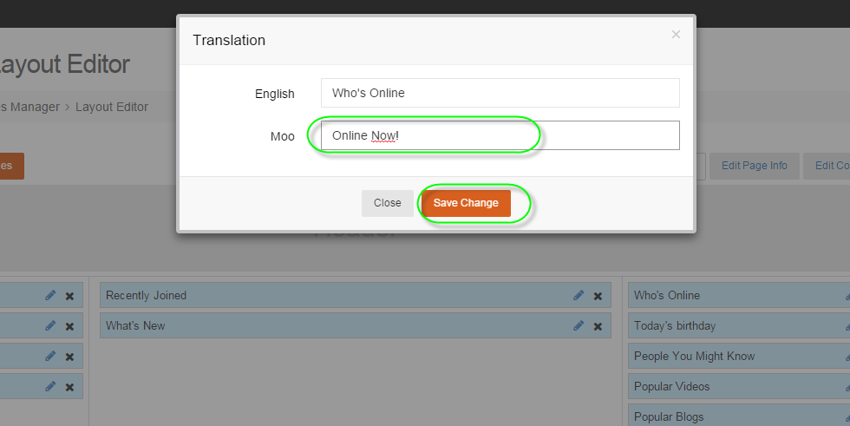Click the grey Close button
Viewport: 850px width, 426px height.
click(x=387, y=203)
